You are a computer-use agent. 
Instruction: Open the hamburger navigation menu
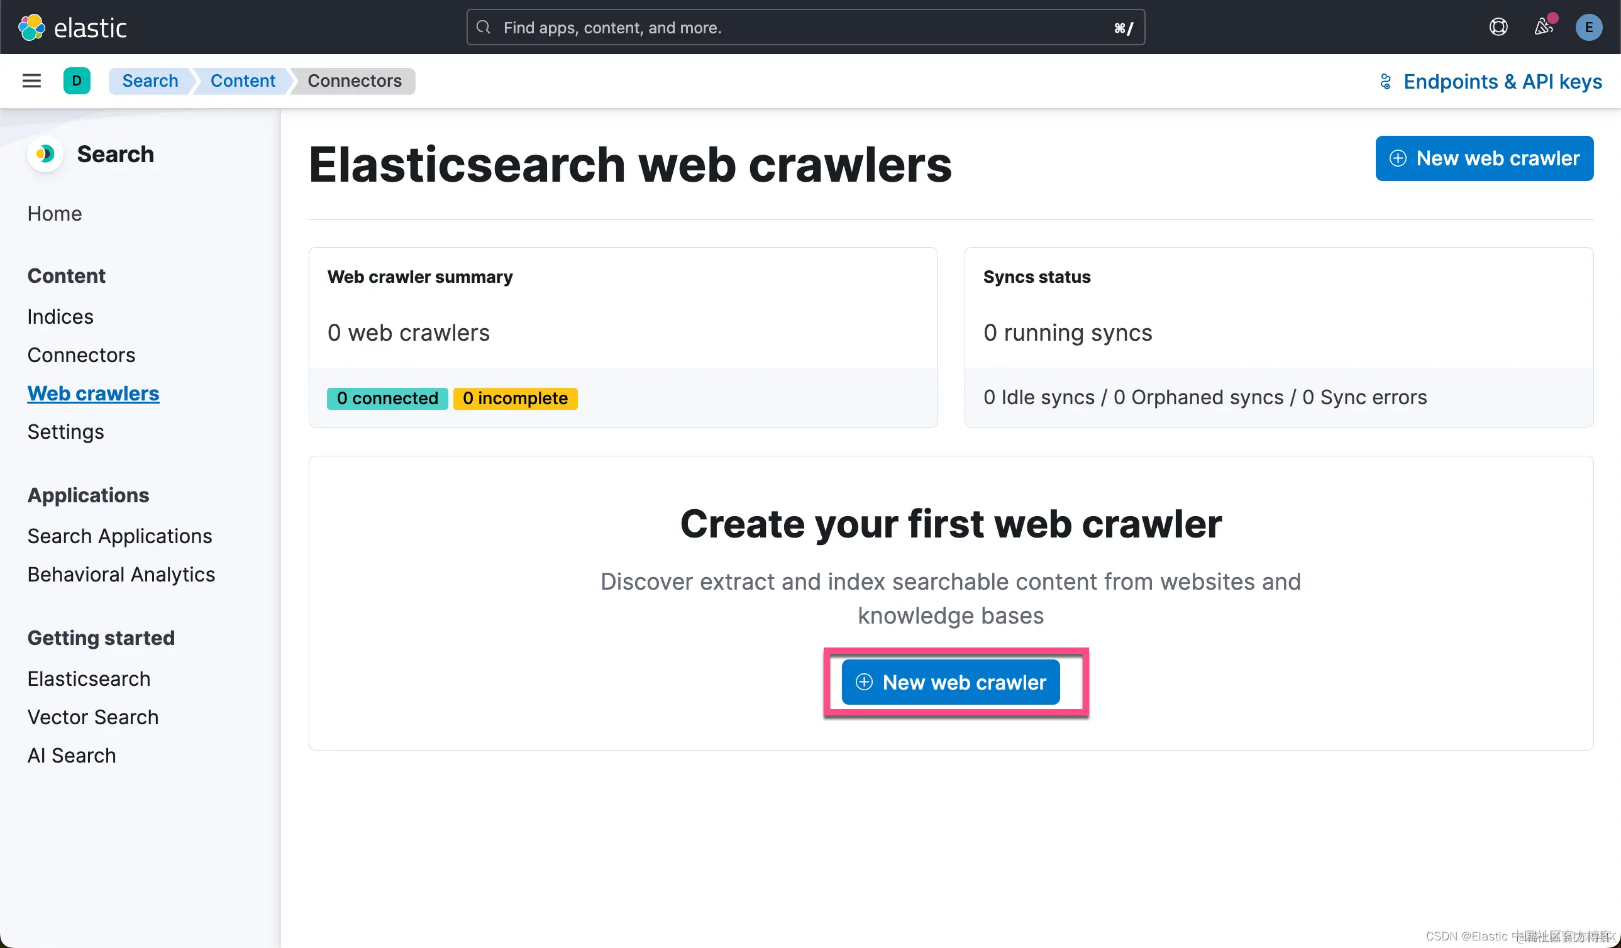[31, 81]
